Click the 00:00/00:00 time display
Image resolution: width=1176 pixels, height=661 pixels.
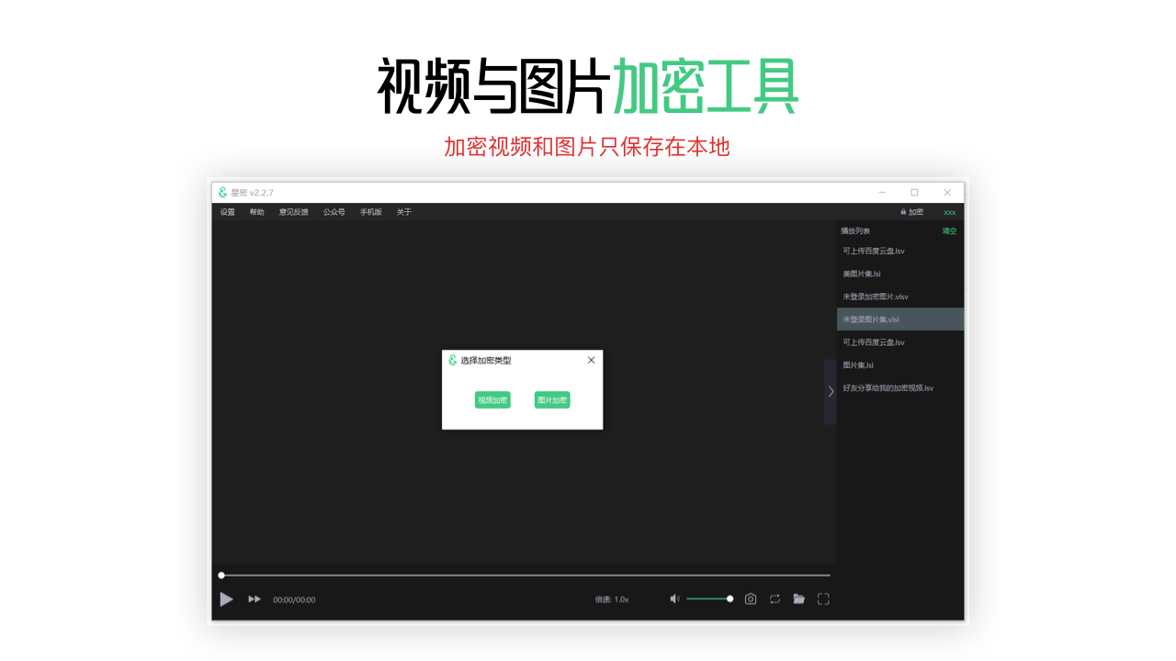[x=294, y=599]
